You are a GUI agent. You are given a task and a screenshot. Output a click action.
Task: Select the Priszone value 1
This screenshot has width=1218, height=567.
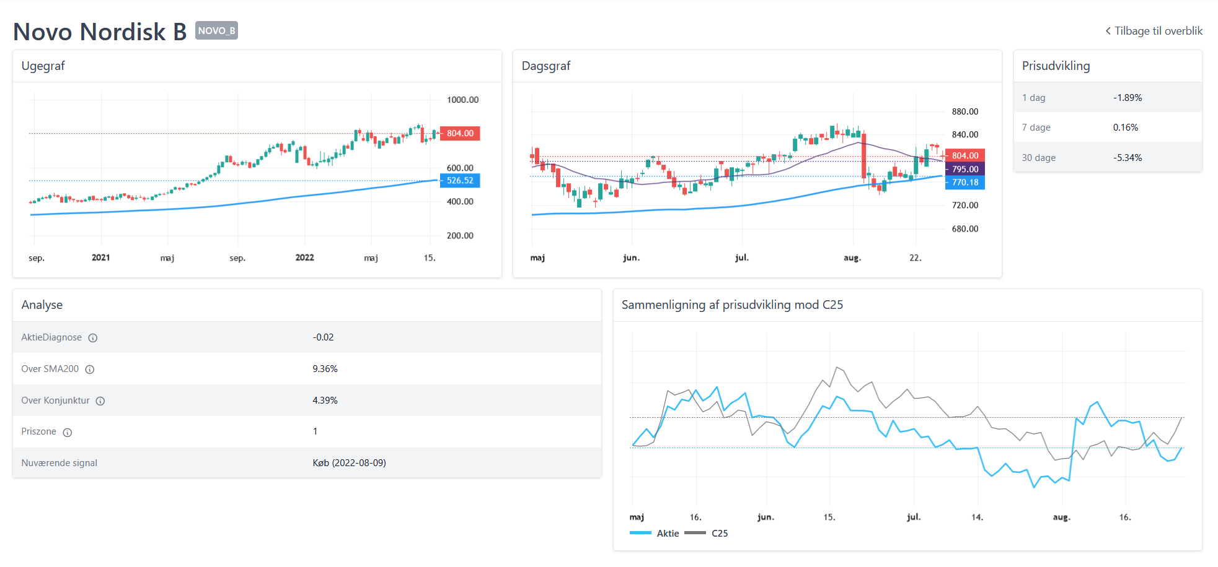tap(315, 431)
